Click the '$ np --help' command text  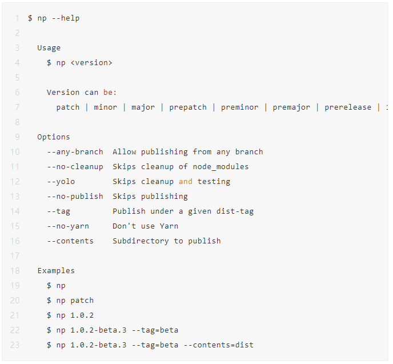(x=54, y=18)
